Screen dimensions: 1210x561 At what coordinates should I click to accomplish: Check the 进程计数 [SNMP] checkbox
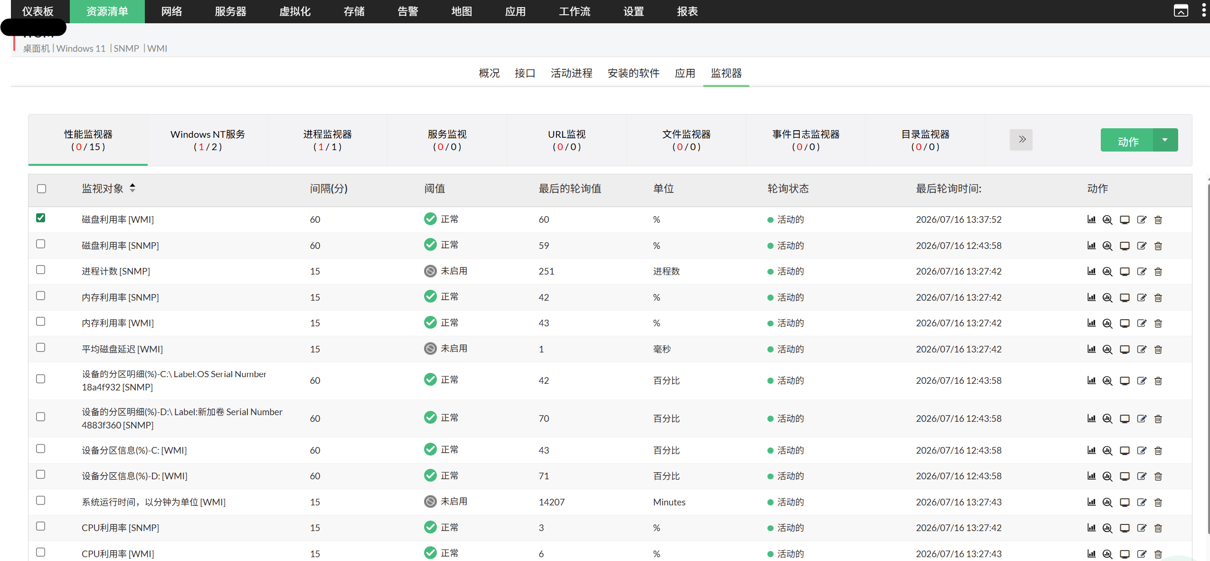click(41, 269)
